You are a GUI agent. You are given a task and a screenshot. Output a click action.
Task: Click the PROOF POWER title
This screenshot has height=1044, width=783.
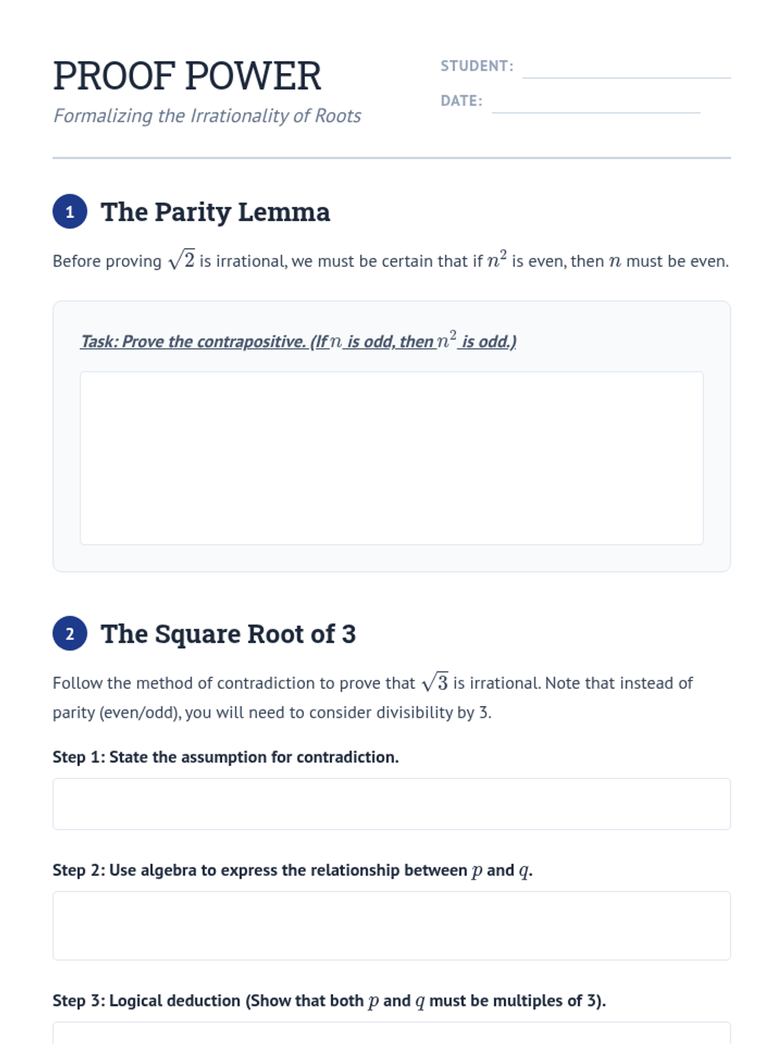click(x=187, y=76)
